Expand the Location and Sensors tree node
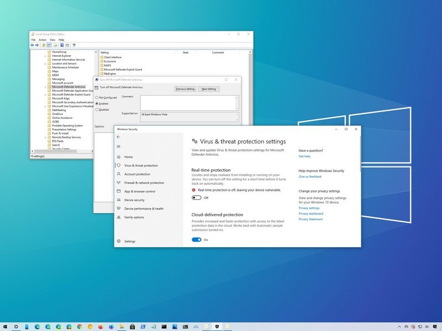Image resolution: width=442 pixels, height=331 pixels. click(x=45, y=63)
